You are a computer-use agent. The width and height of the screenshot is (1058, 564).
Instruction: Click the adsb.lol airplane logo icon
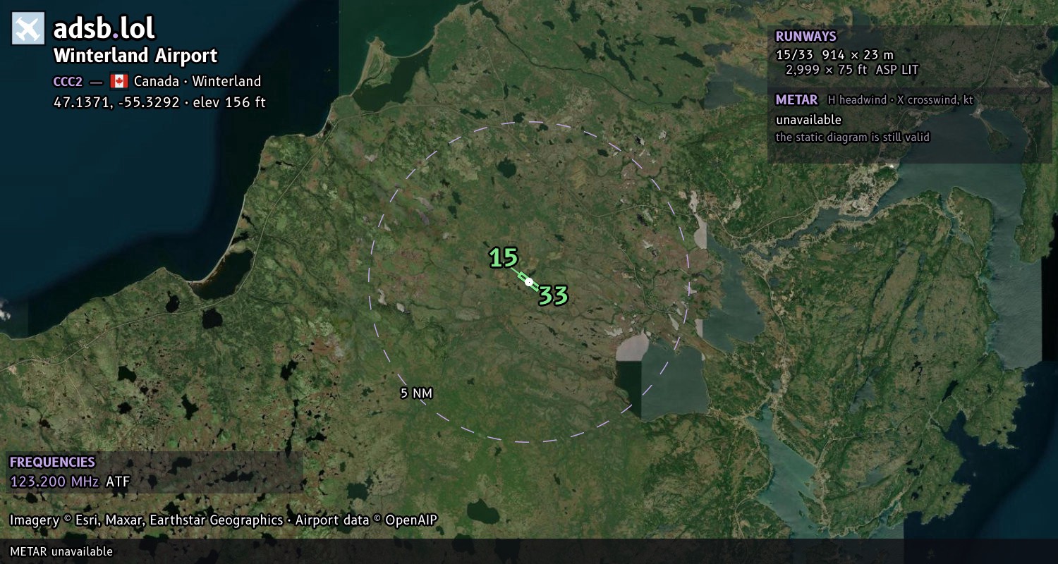(28, 29)
